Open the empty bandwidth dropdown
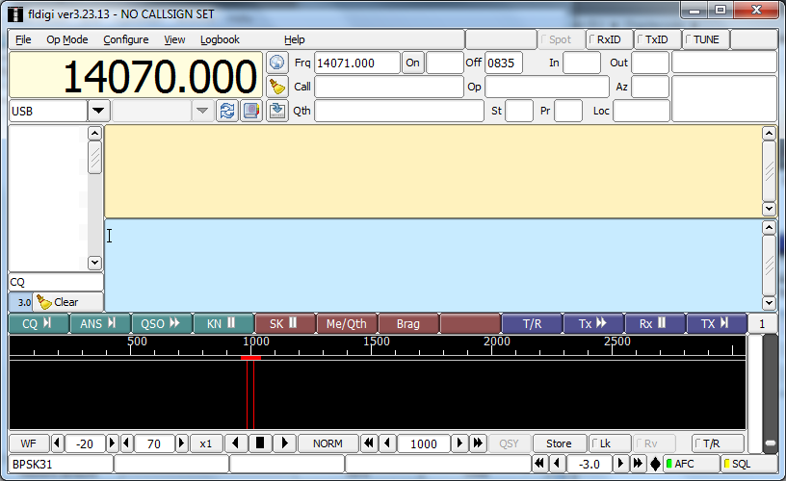 tap(201, 111)
